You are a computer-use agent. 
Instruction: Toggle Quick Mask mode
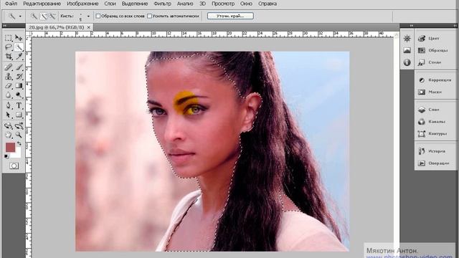click(x=14, y=166)
